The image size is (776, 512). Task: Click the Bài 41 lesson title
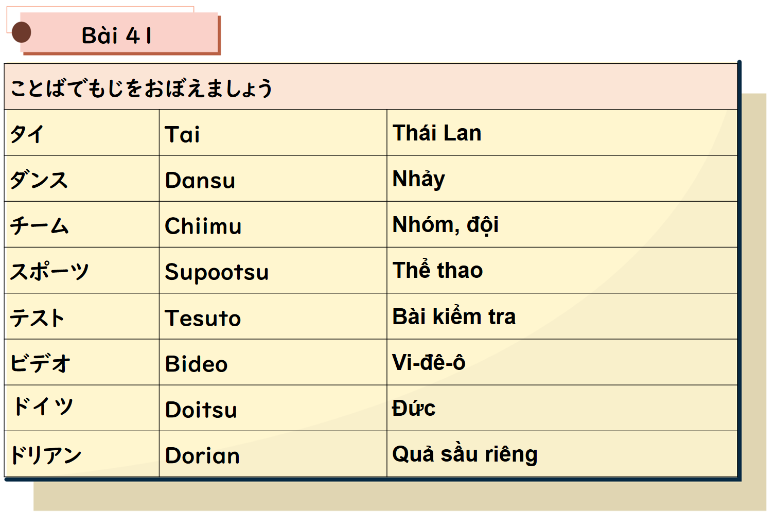[117, 36]
